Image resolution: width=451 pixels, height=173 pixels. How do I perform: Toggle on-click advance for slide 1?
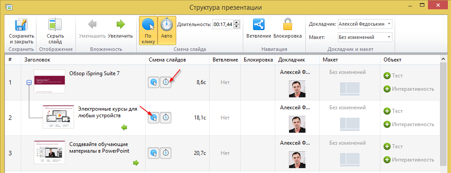154,82
